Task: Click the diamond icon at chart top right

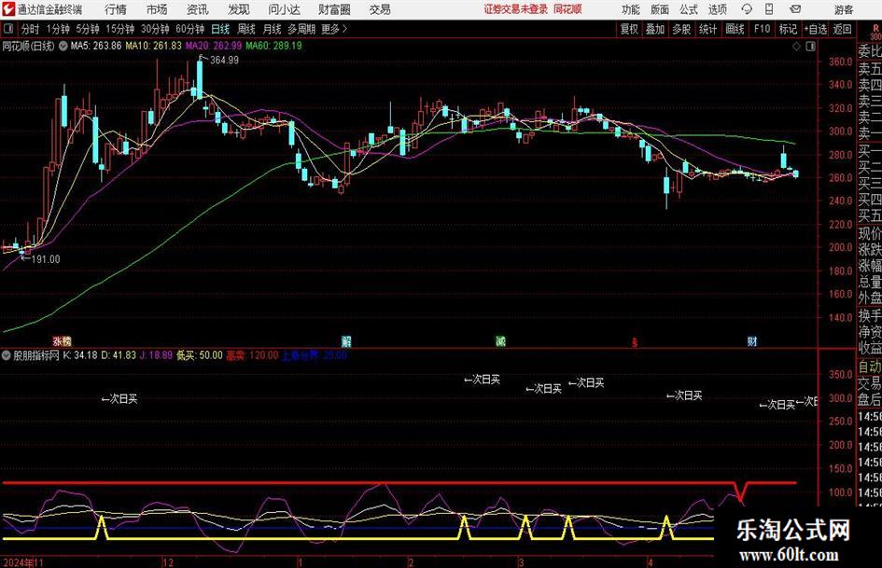Action: click(796, 46)
